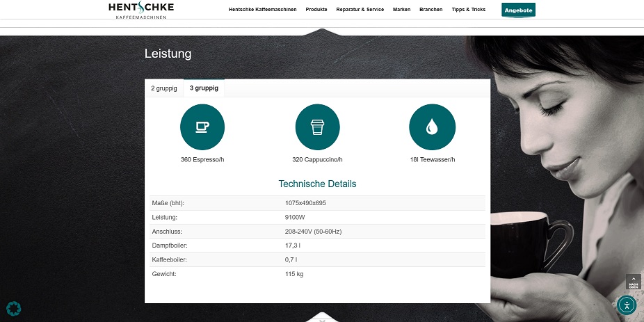Select the 3 gruppig tab
The image size is (644, 322).
204,88
